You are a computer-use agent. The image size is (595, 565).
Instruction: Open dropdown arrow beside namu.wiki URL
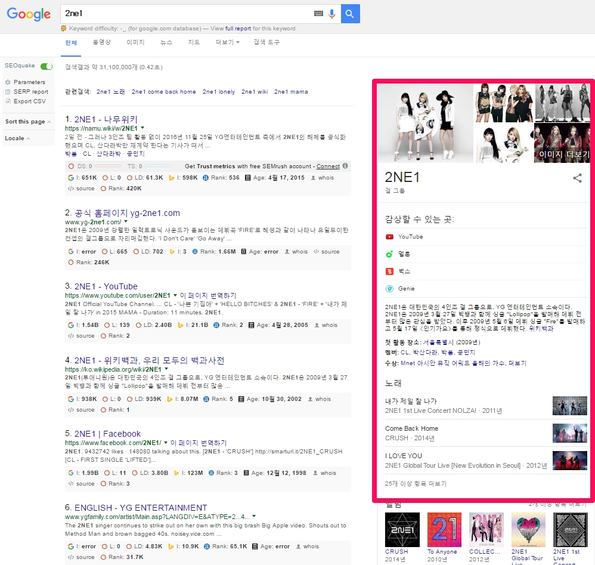[x=143, y=128]
